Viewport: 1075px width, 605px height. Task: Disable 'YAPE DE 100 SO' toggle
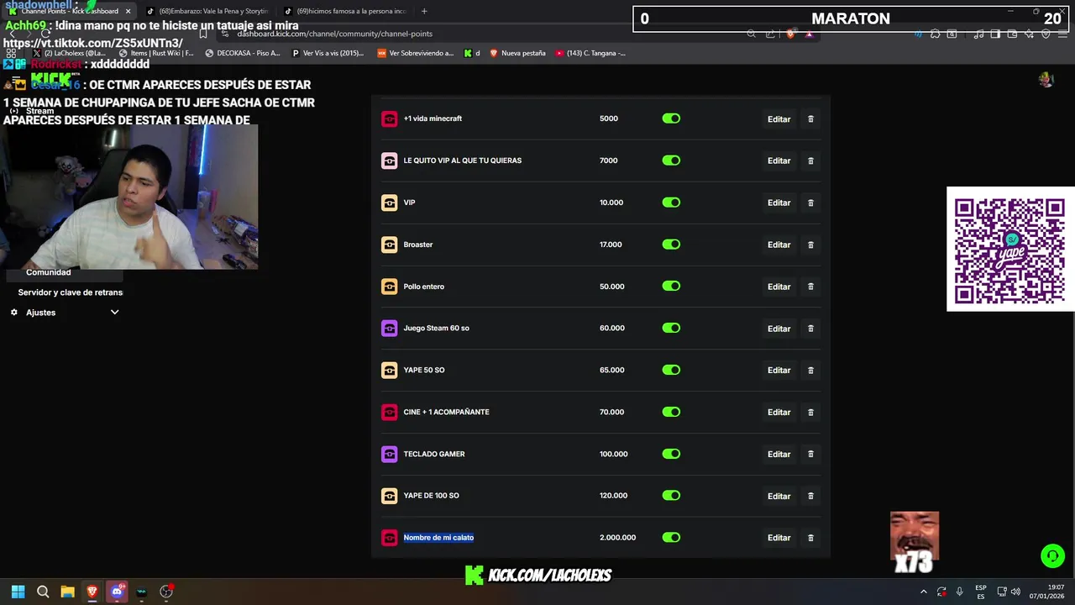[x=671, y=496]
